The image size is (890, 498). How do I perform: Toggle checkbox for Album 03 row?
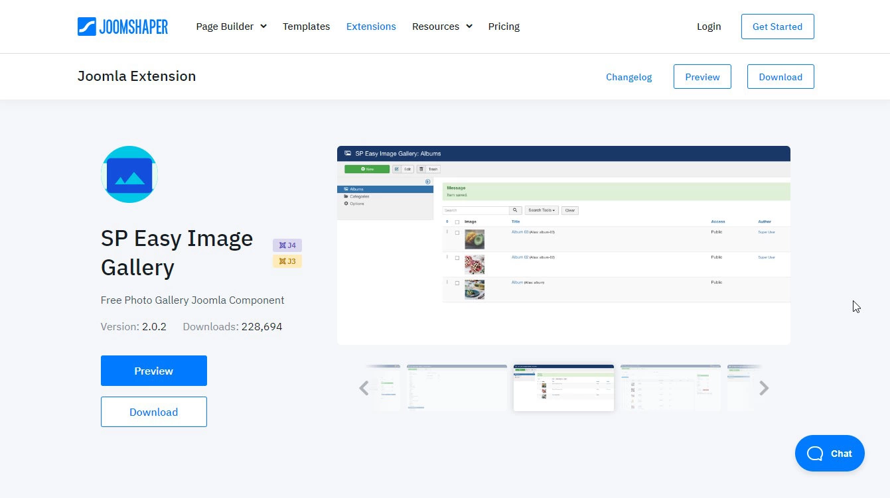point(457,232)
